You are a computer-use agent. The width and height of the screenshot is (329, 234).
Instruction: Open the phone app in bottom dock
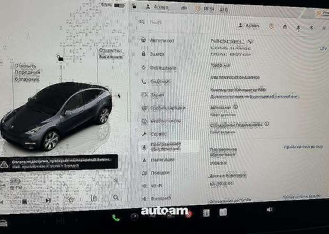[116, 218]
